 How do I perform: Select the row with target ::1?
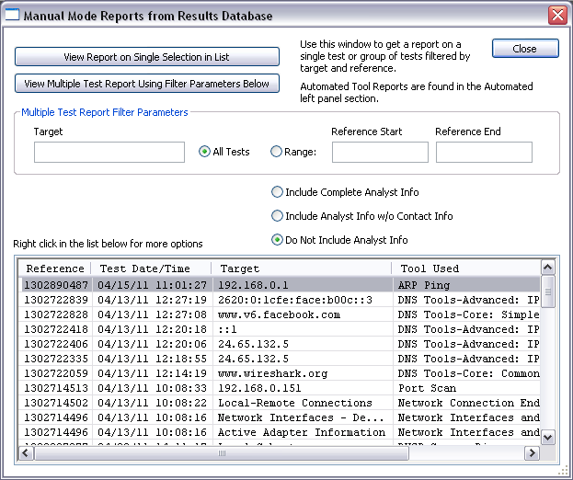coord(280,329)
